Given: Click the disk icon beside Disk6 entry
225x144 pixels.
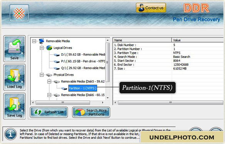Looking at the screenshot, I should [57, 95].
